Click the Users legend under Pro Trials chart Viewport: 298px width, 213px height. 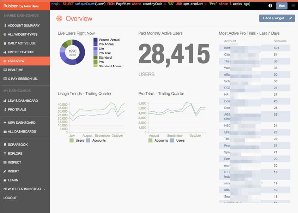tap(177, 141)
